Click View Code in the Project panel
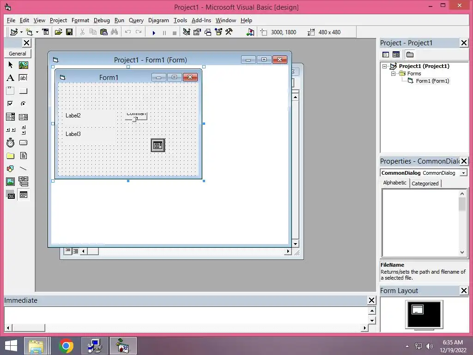 [386, 55]
